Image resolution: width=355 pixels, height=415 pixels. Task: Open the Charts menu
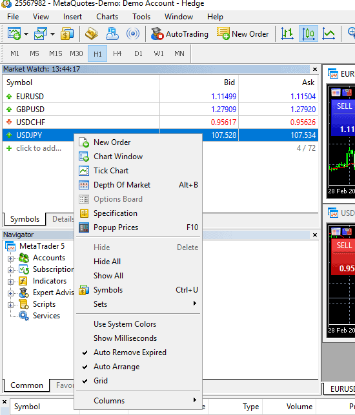(x=107, y=17)
